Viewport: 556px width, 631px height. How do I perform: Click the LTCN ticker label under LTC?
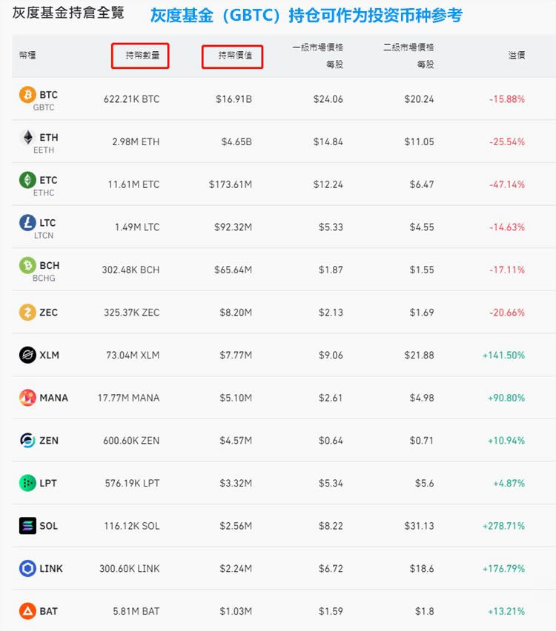pyautogui.click(x=43, y=234)
